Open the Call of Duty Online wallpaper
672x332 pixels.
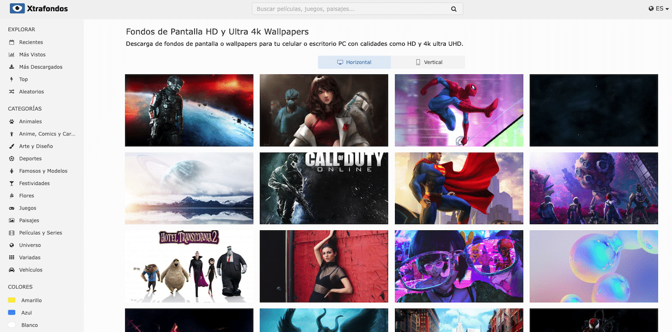tap(324, 188)
